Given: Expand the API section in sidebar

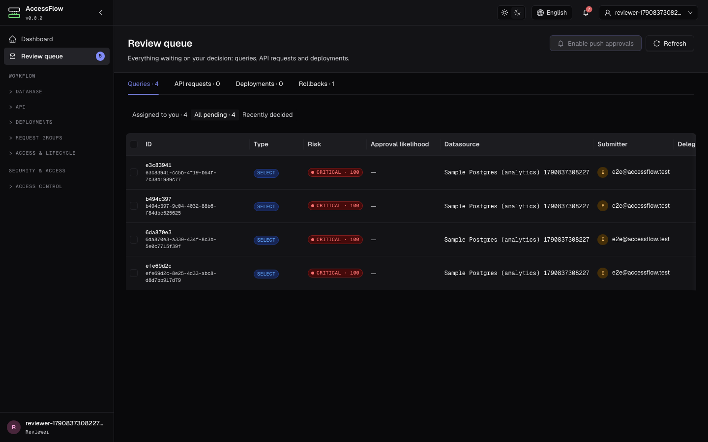Looking at the screenshot, I should click(57, 107).
